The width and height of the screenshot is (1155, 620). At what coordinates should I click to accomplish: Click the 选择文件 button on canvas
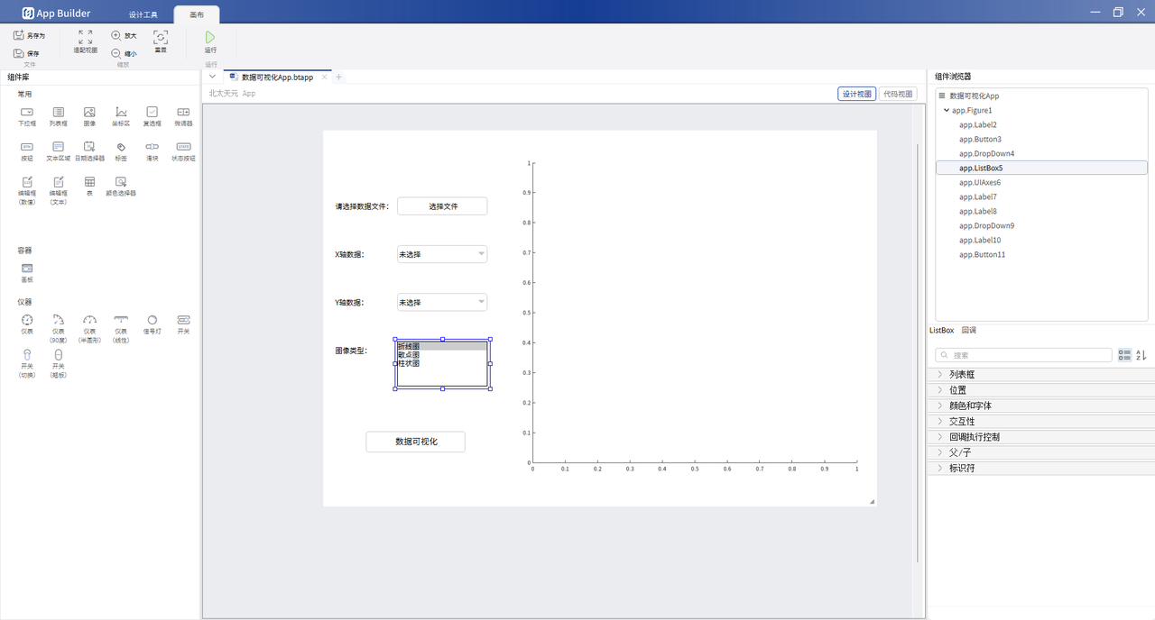pyautogui.click(x=442, y=206)
